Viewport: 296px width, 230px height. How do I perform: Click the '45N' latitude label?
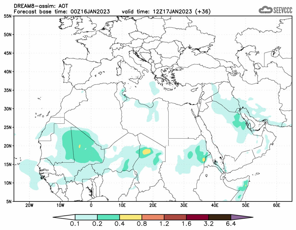(8, 53)
